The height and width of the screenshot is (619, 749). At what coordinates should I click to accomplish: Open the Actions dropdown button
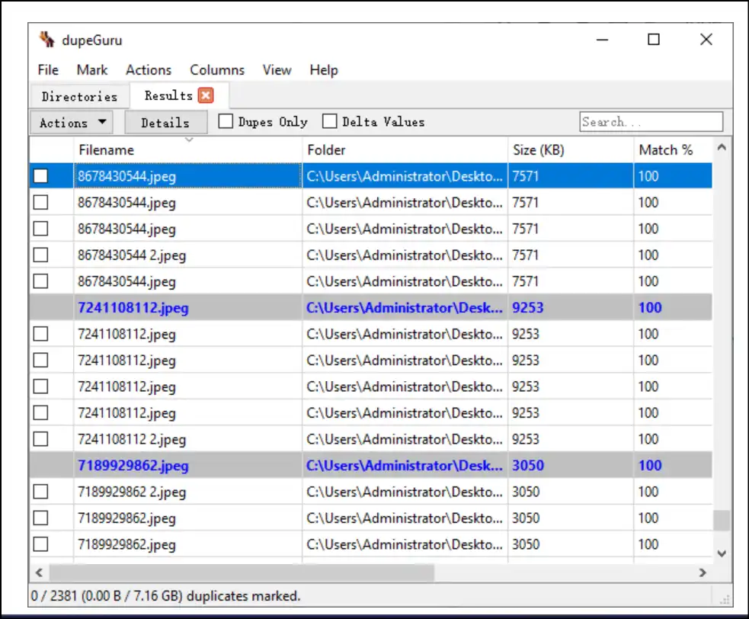pos(72,122)
